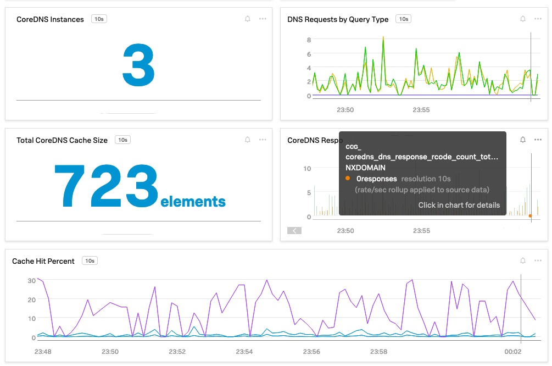Expand ellipsis menu on DNS Requests by Query Type
The image size is (552, 366).
(538, 19)
